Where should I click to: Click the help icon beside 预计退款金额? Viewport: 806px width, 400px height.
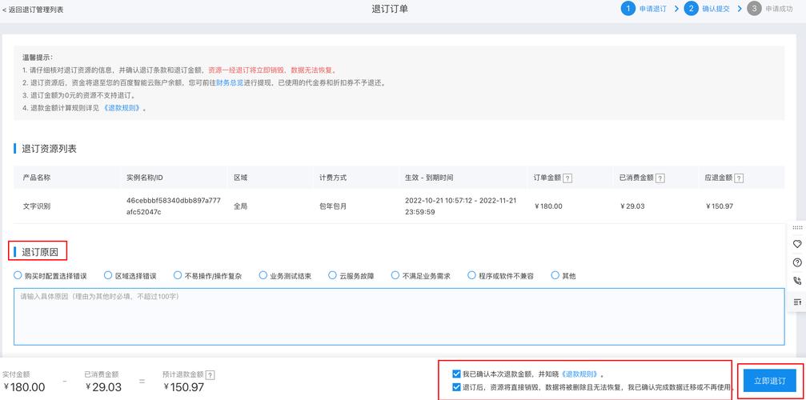[x=210, y=375]
